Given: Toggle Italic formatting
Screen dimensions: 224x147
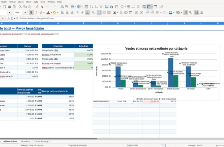Looking at the screenshot, I should (x=36, y=13).
